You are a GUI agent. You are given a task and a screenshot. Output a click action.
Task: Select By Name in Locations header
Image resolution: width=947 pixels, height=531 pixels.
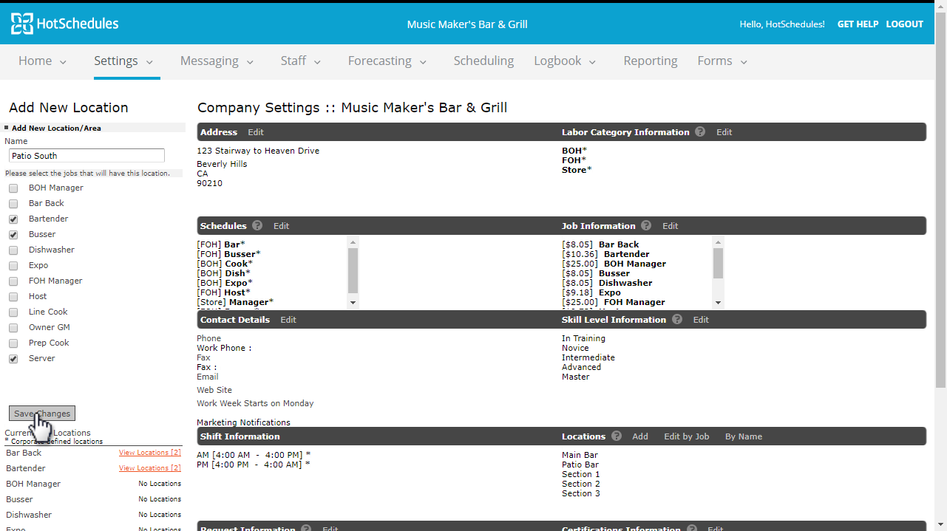pyautogui.click(x=744, y=436)
